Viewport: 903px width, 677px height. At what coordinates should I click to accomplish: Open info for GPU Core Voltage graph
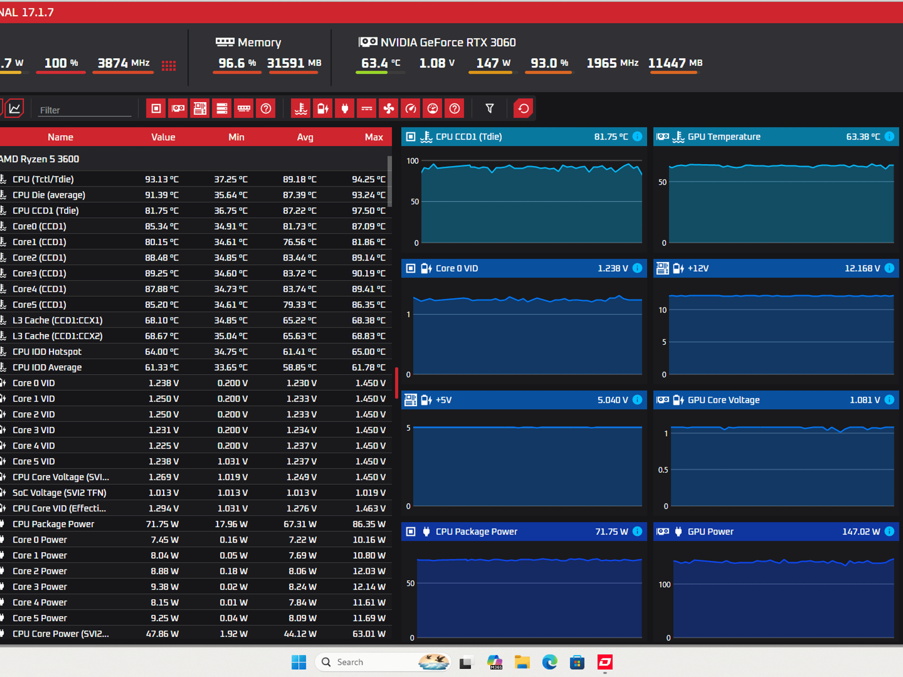[889, 400]
